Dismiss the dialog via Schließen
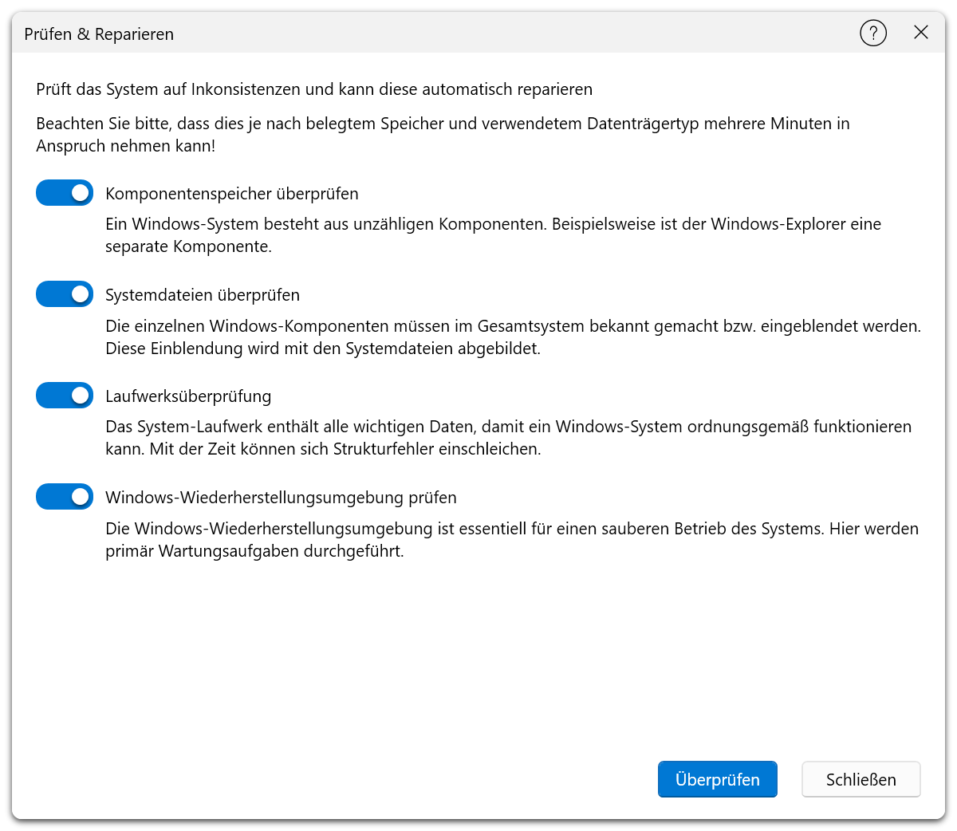This screenshot has height=831, width=957. [x=861, y=779]
